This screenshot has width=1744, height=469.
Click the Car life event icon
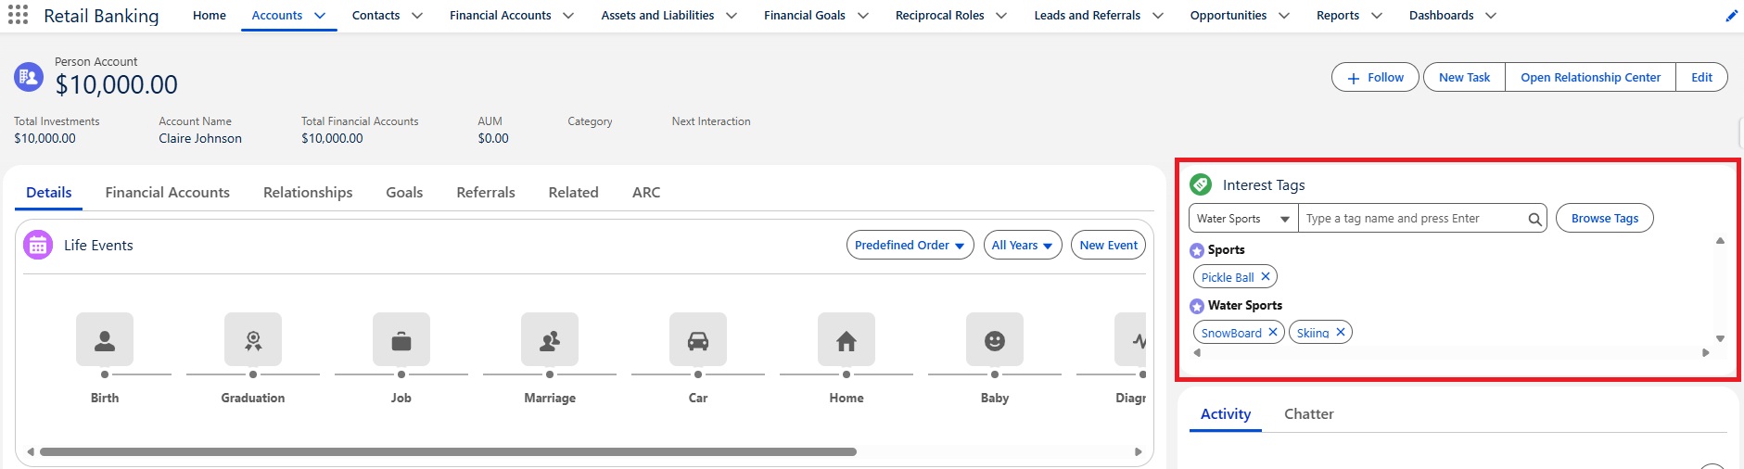click(x=698, y=340)
